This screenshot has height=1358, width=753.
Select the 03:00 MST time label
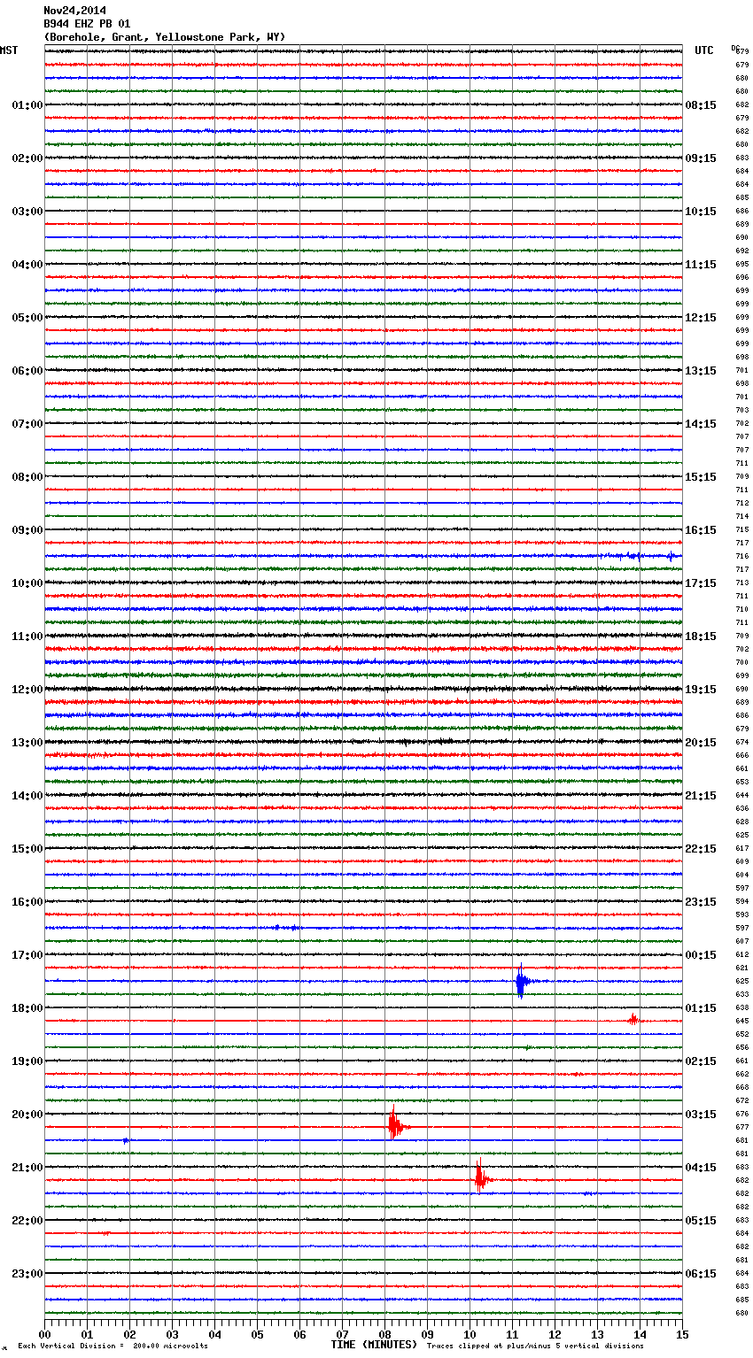pyautogui.click(x=27, y=212)
